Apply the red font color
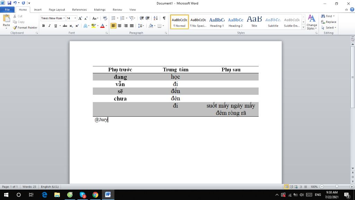 [102, 26]
